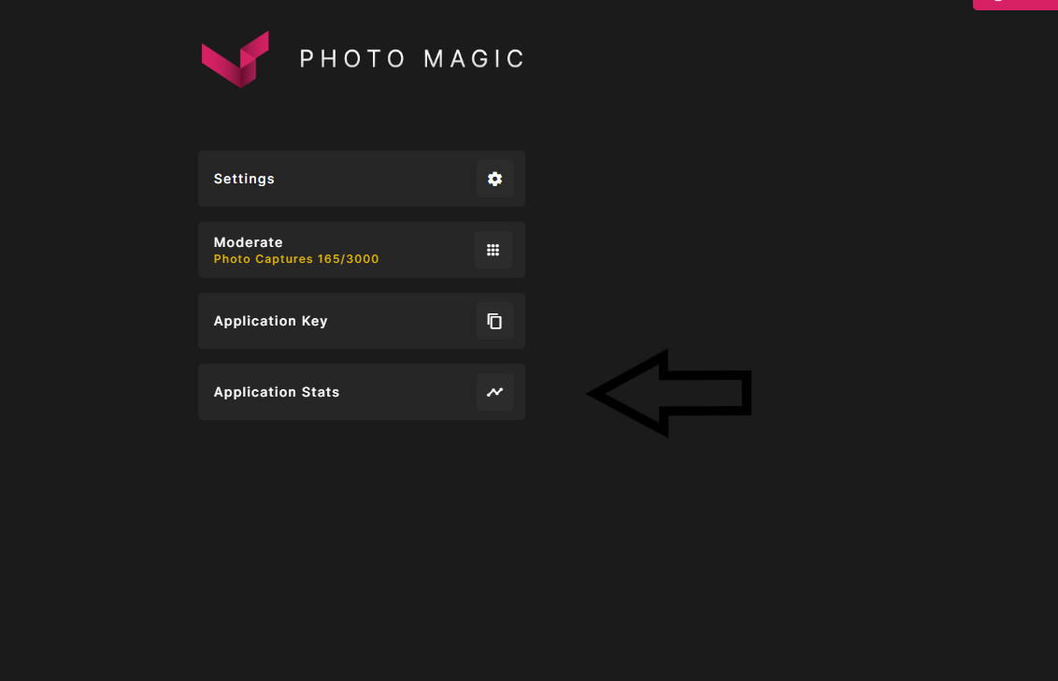Click the PHOTO MAGIC title text
Image resolution: width=1058 pixels, height=681 pixels.
tap(411, 59)
